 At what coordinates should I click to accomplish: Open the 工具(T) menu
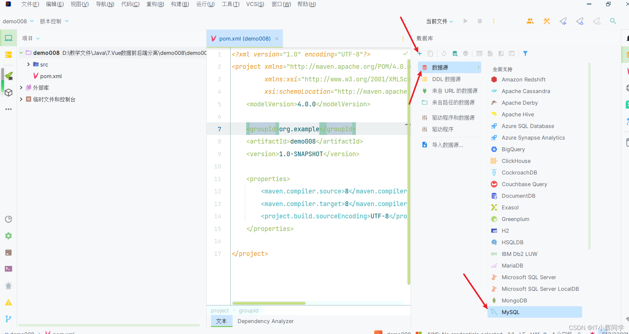pos(231,4)
